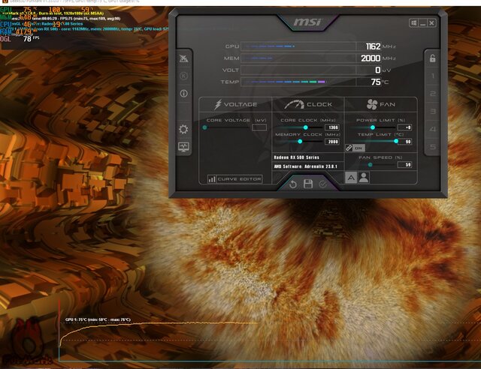Click the memory clock value field

click(331, 141)
